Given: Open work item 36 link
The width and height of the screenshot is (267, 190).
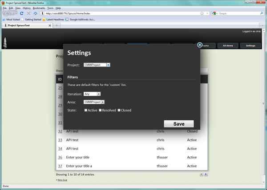Looking at the screenshot, I should tap(60, 157).
